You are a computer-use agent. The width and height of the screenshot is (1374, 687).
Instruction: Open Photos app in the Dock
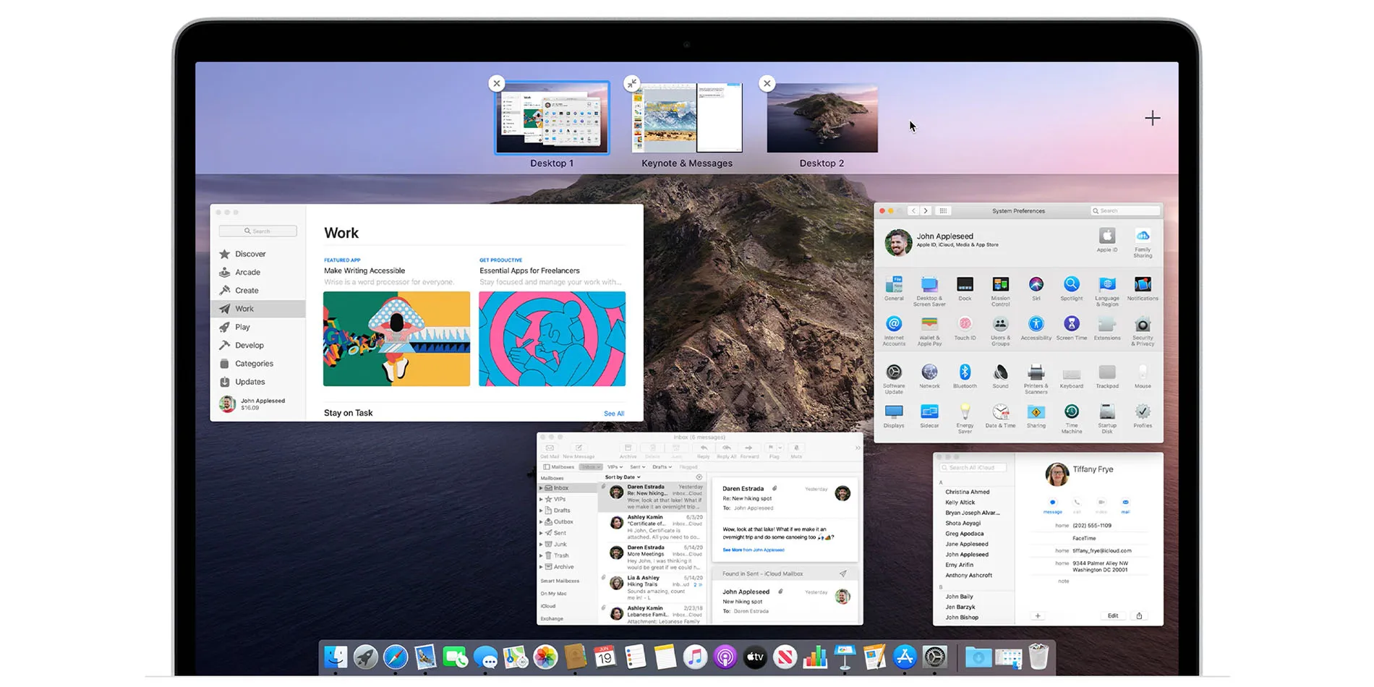(545, 657)
